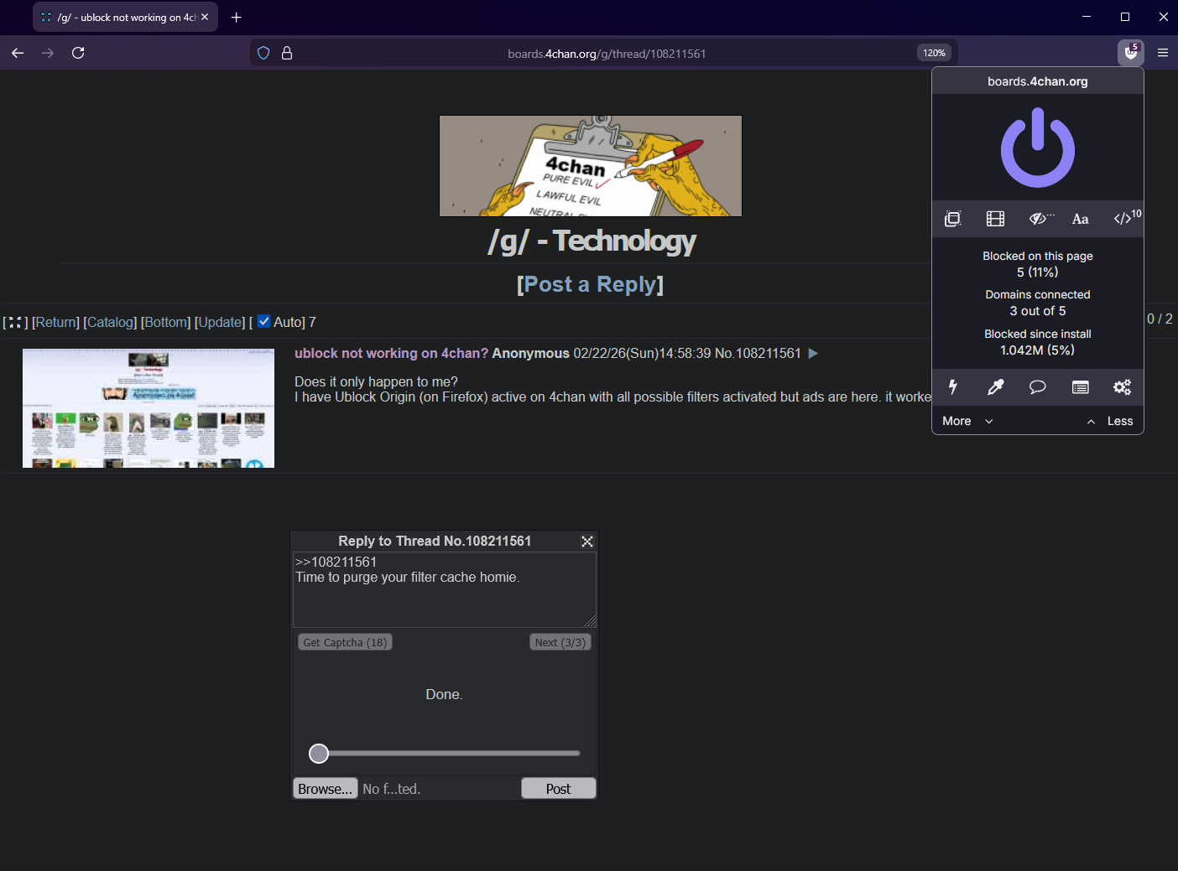Screen dimensions: 1178x871
Task: Enter element zapper mode lightning icon
Action: click(952, 386)
